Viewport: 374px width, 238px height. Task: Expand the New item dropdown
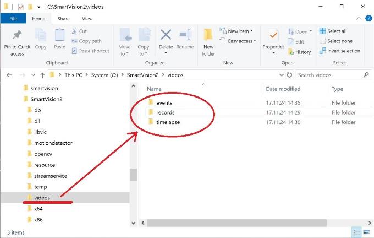pyautogui.click(x=237, y=31)
